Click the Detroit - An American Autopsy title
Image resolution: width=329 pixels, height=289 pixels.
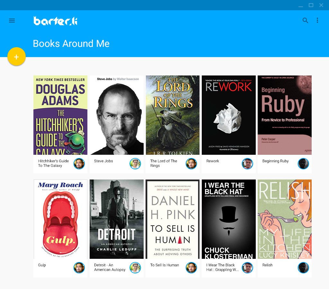coord(110,267)
